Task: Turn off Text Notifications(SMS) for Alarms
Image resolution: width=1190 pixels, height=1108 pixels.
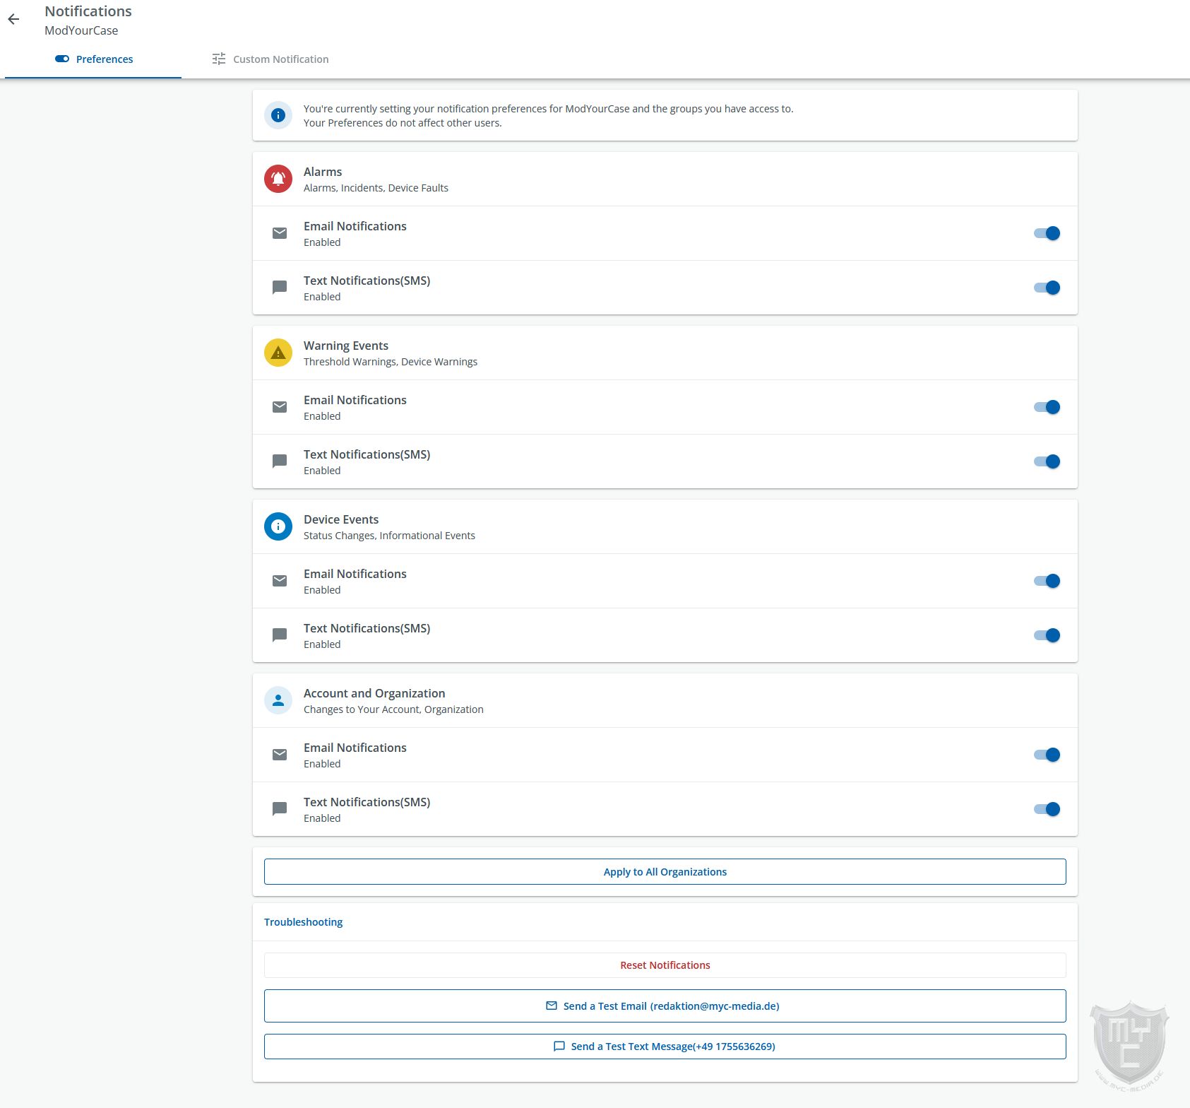Action: coord(1047,288)
